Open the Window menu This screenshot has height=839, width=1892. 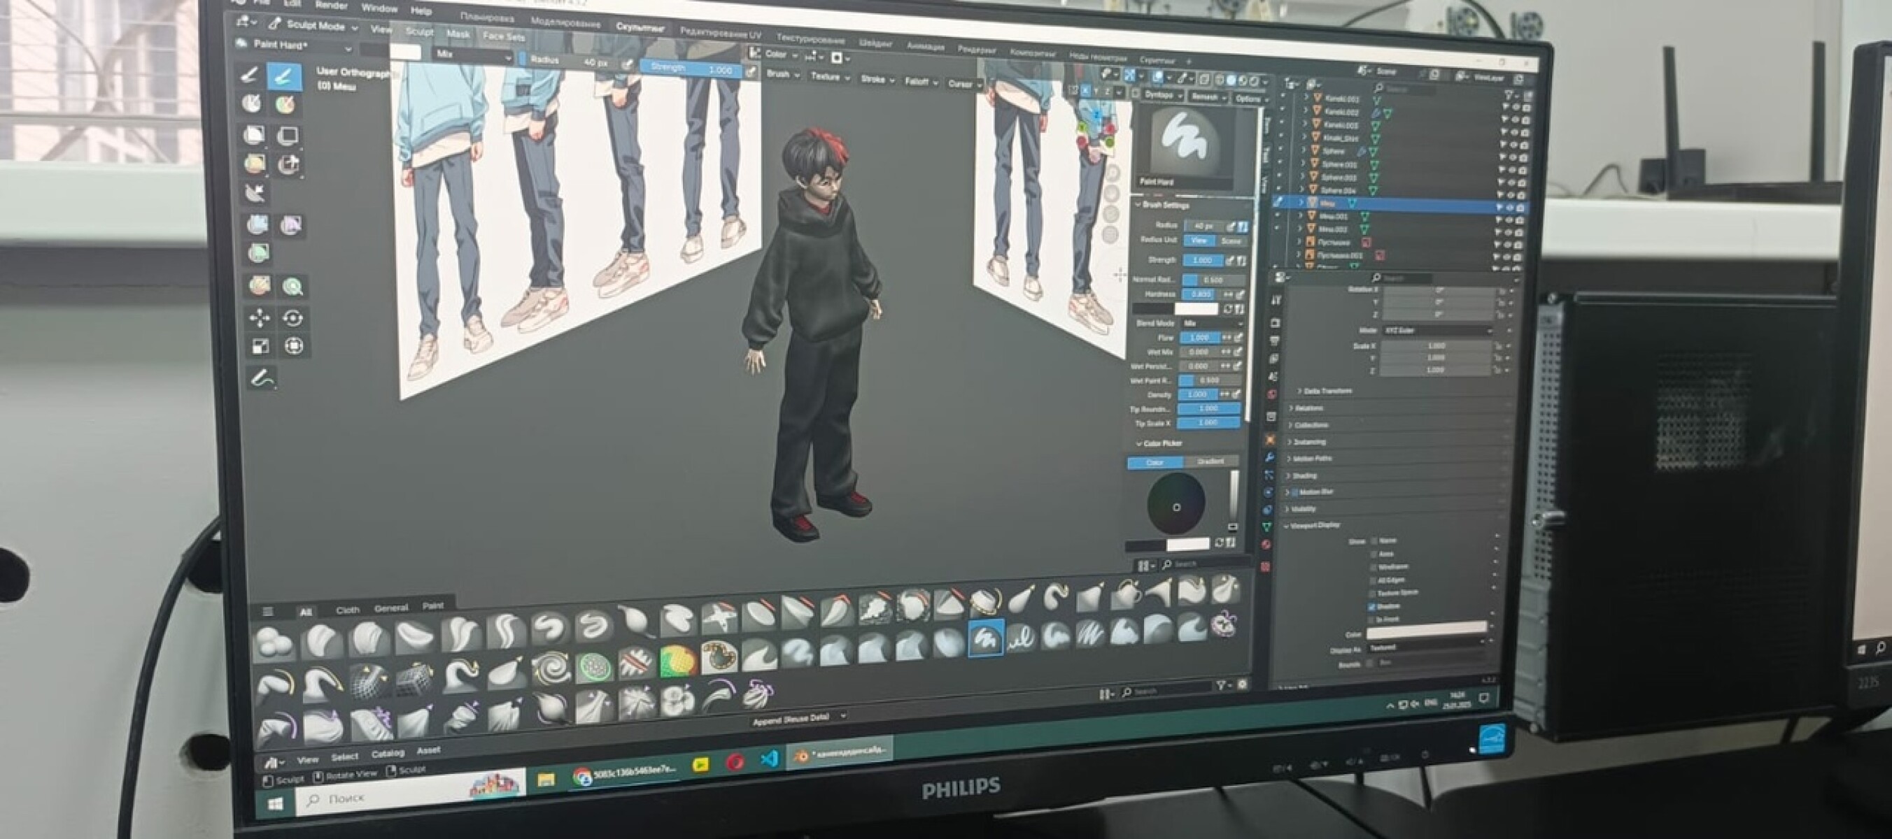pos(379,8)
